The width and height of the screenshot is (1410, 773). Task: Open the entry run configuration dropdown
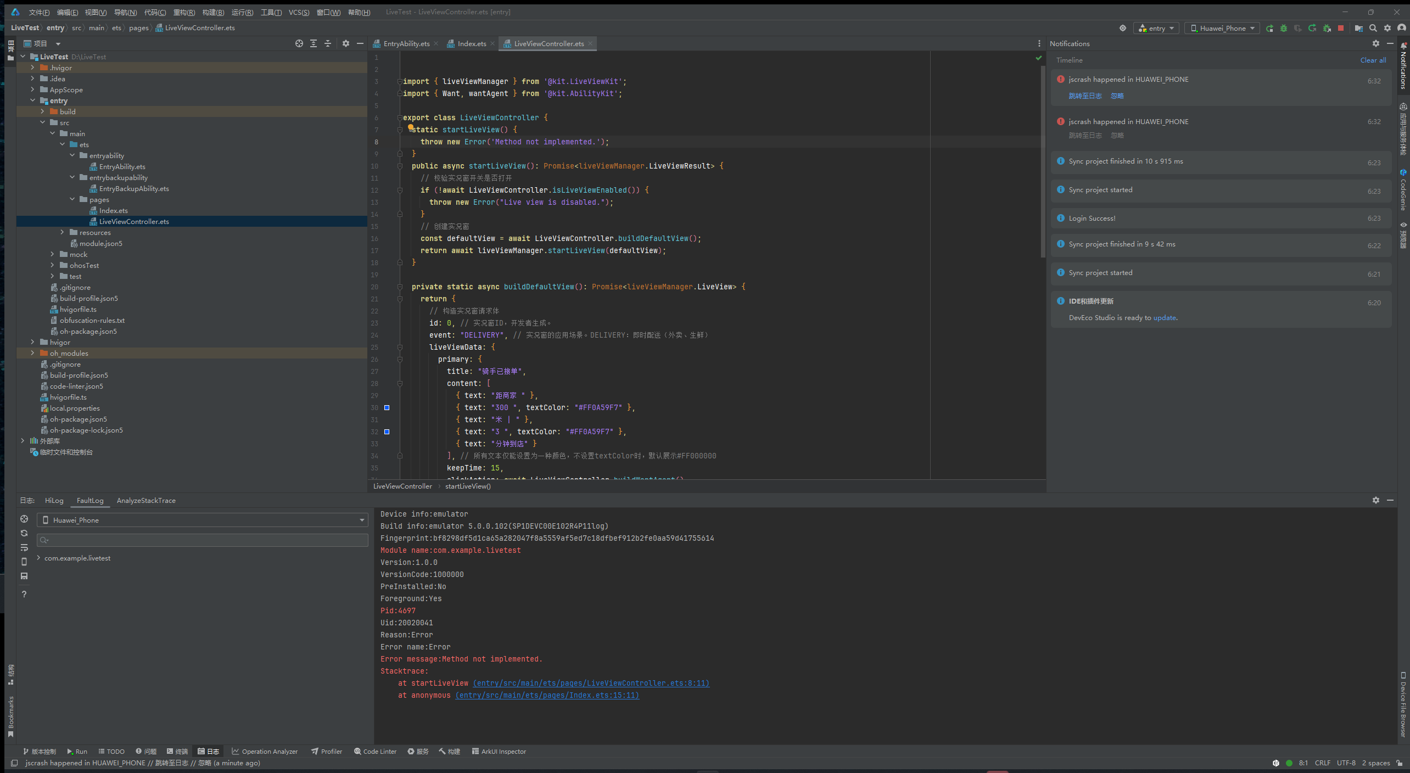click(x=1156, y=28)
